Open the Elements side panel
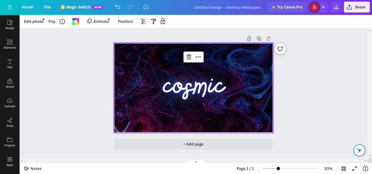The image size is (372, 174). [10, 44]
